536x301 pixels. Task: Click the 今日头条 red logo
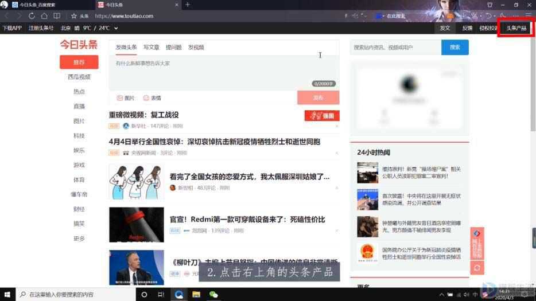(79, 44)
